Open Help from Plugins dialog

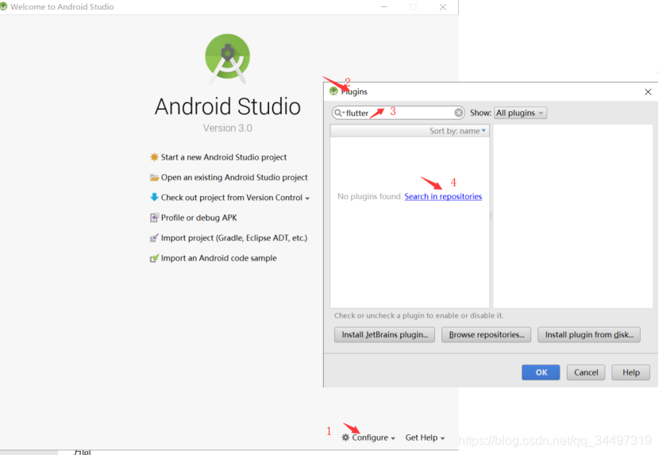pyautogui.click(x=631, y=372)
